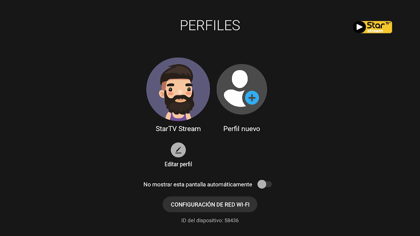Click the PERFILES heading
The width and height of the screenshot is (420, 236).
coord(210,25)
